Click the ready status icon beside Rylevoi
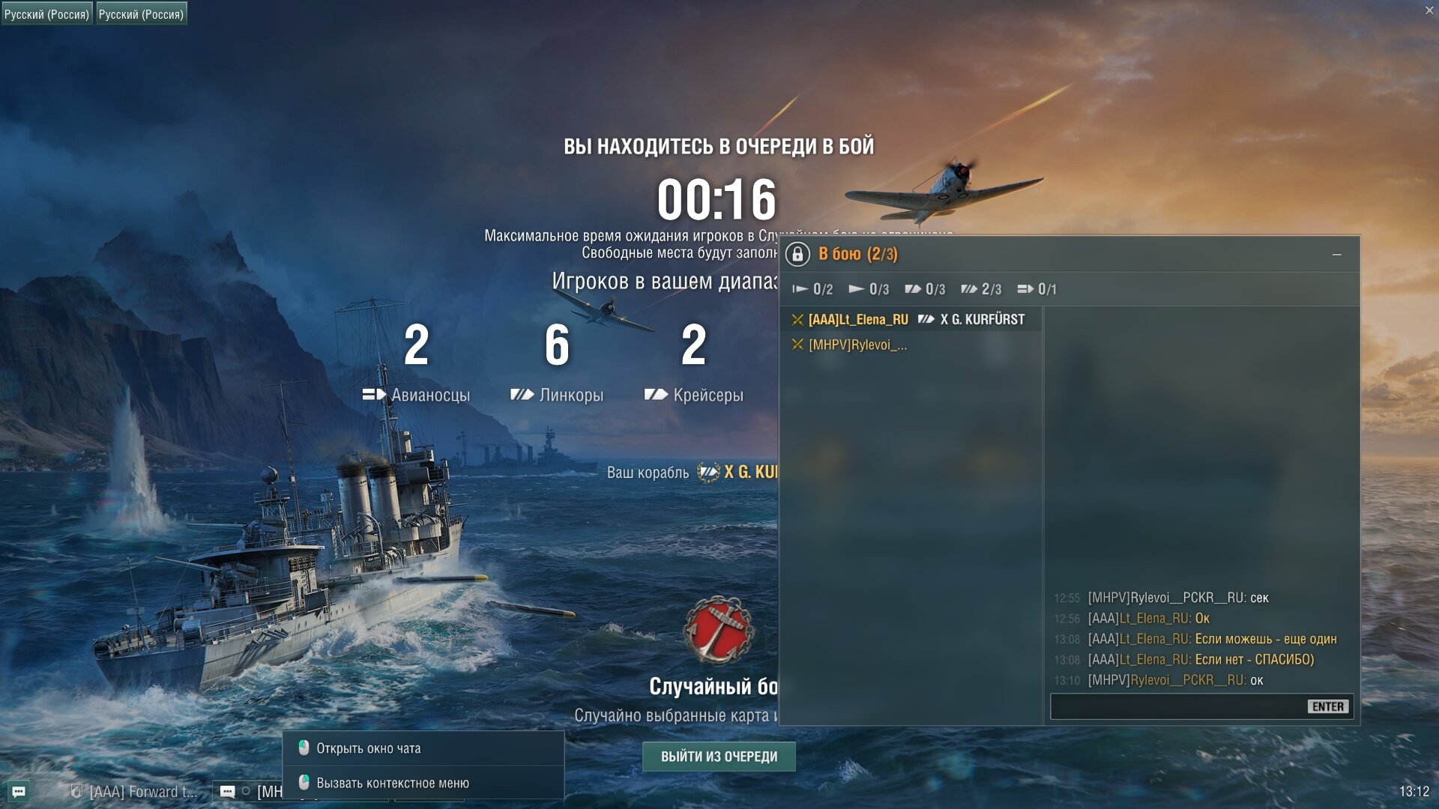 pos(797,345)
